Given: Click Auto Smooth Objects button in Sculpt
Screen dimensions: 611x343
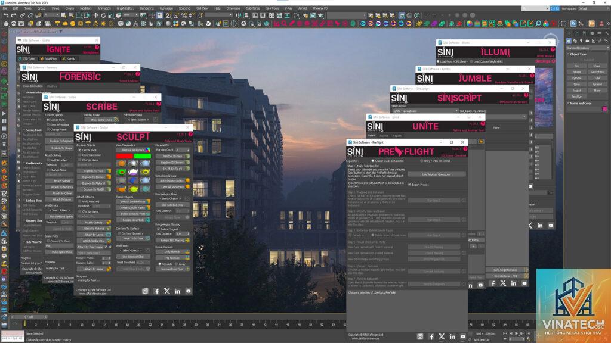Looking at the screenshot, I should coord(172,181).
